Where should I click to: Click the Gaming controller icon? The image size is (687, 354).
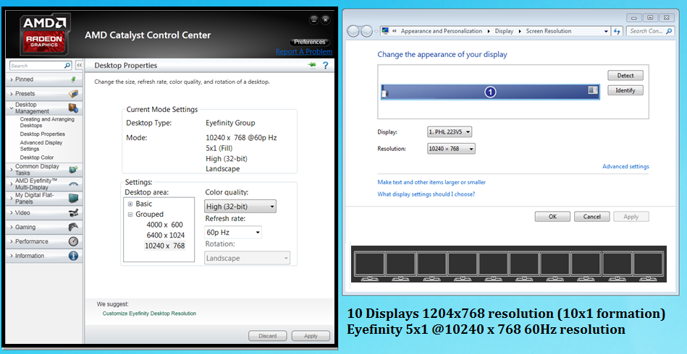click(x=73, y=227)
